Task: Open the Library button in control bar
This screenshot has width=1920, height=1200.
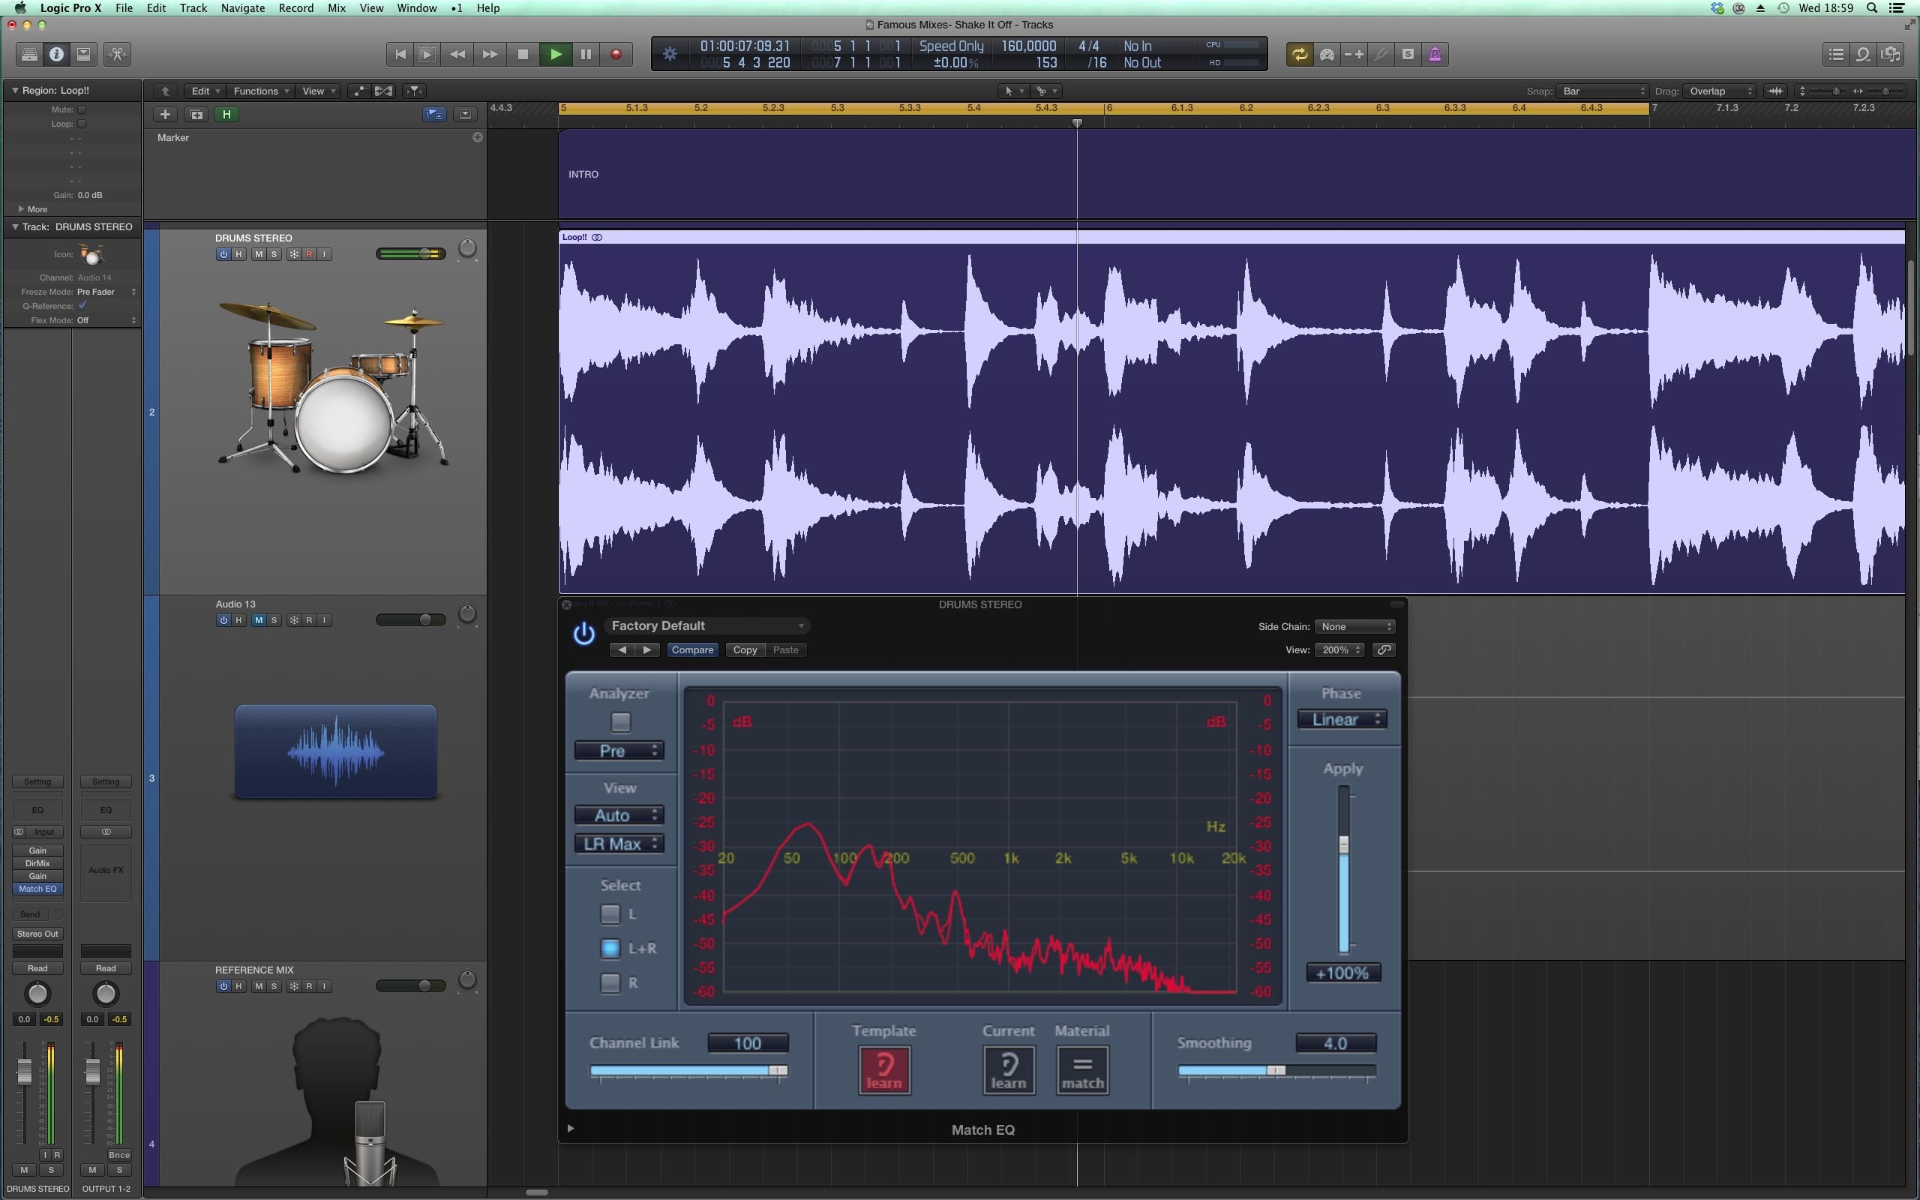Action: 29,54
